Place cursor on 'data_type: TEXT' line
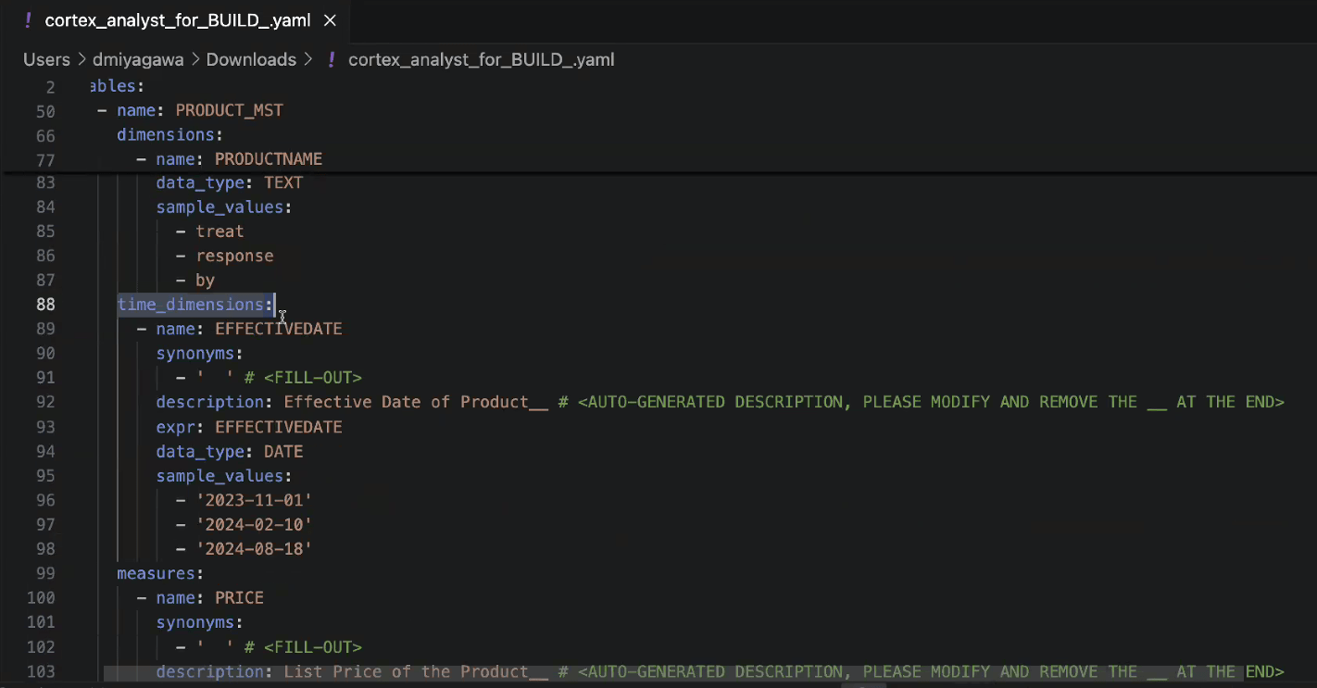1317x688 pixels. [x=229, y=182]
